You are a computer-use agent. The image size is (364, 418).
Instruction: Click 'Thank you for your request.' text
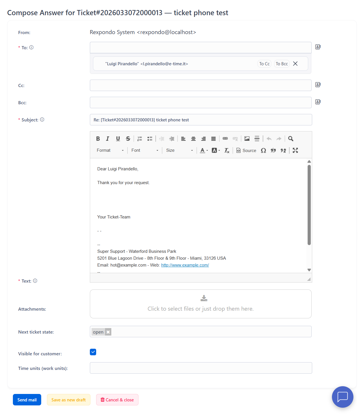[x=123, y=183]
